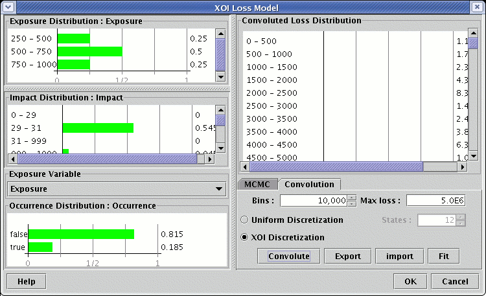486x296 pixels.
Task: Decrease the Bins spinner value
Action: point(351,203)
